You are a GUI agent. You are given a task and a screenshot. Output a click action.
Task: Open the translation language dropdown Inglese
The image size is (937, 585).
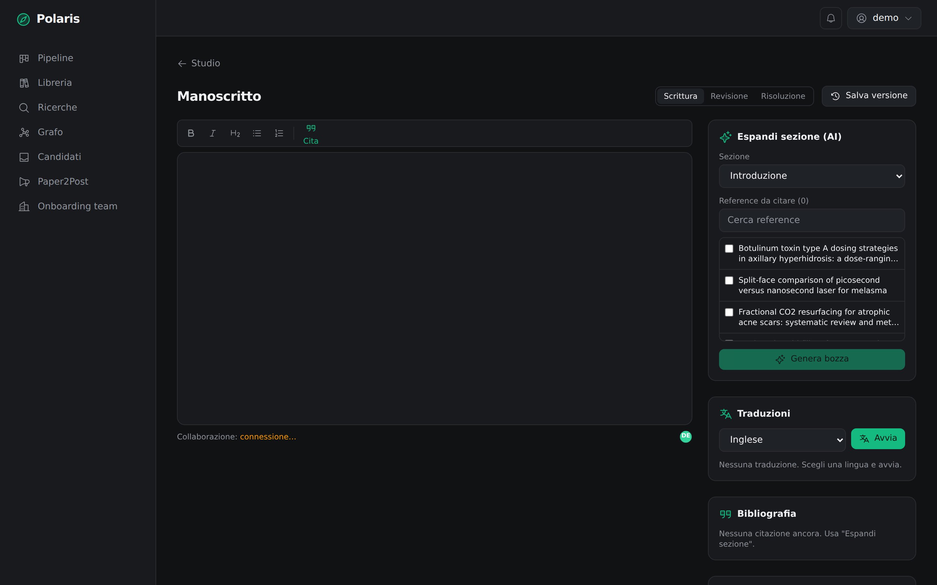tap(782, 439)
